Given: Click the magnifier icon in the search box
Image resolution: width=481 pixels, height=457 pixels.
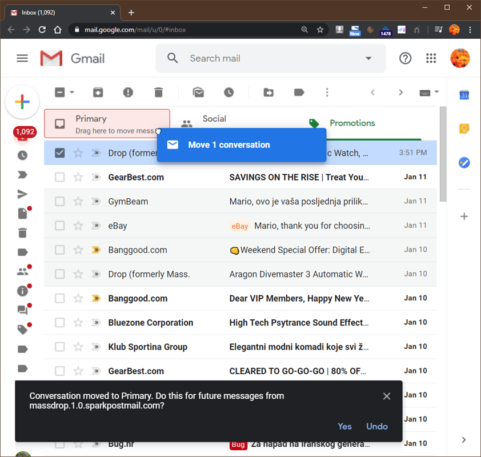Looking at the screenshot, I should tap(173, 58).
